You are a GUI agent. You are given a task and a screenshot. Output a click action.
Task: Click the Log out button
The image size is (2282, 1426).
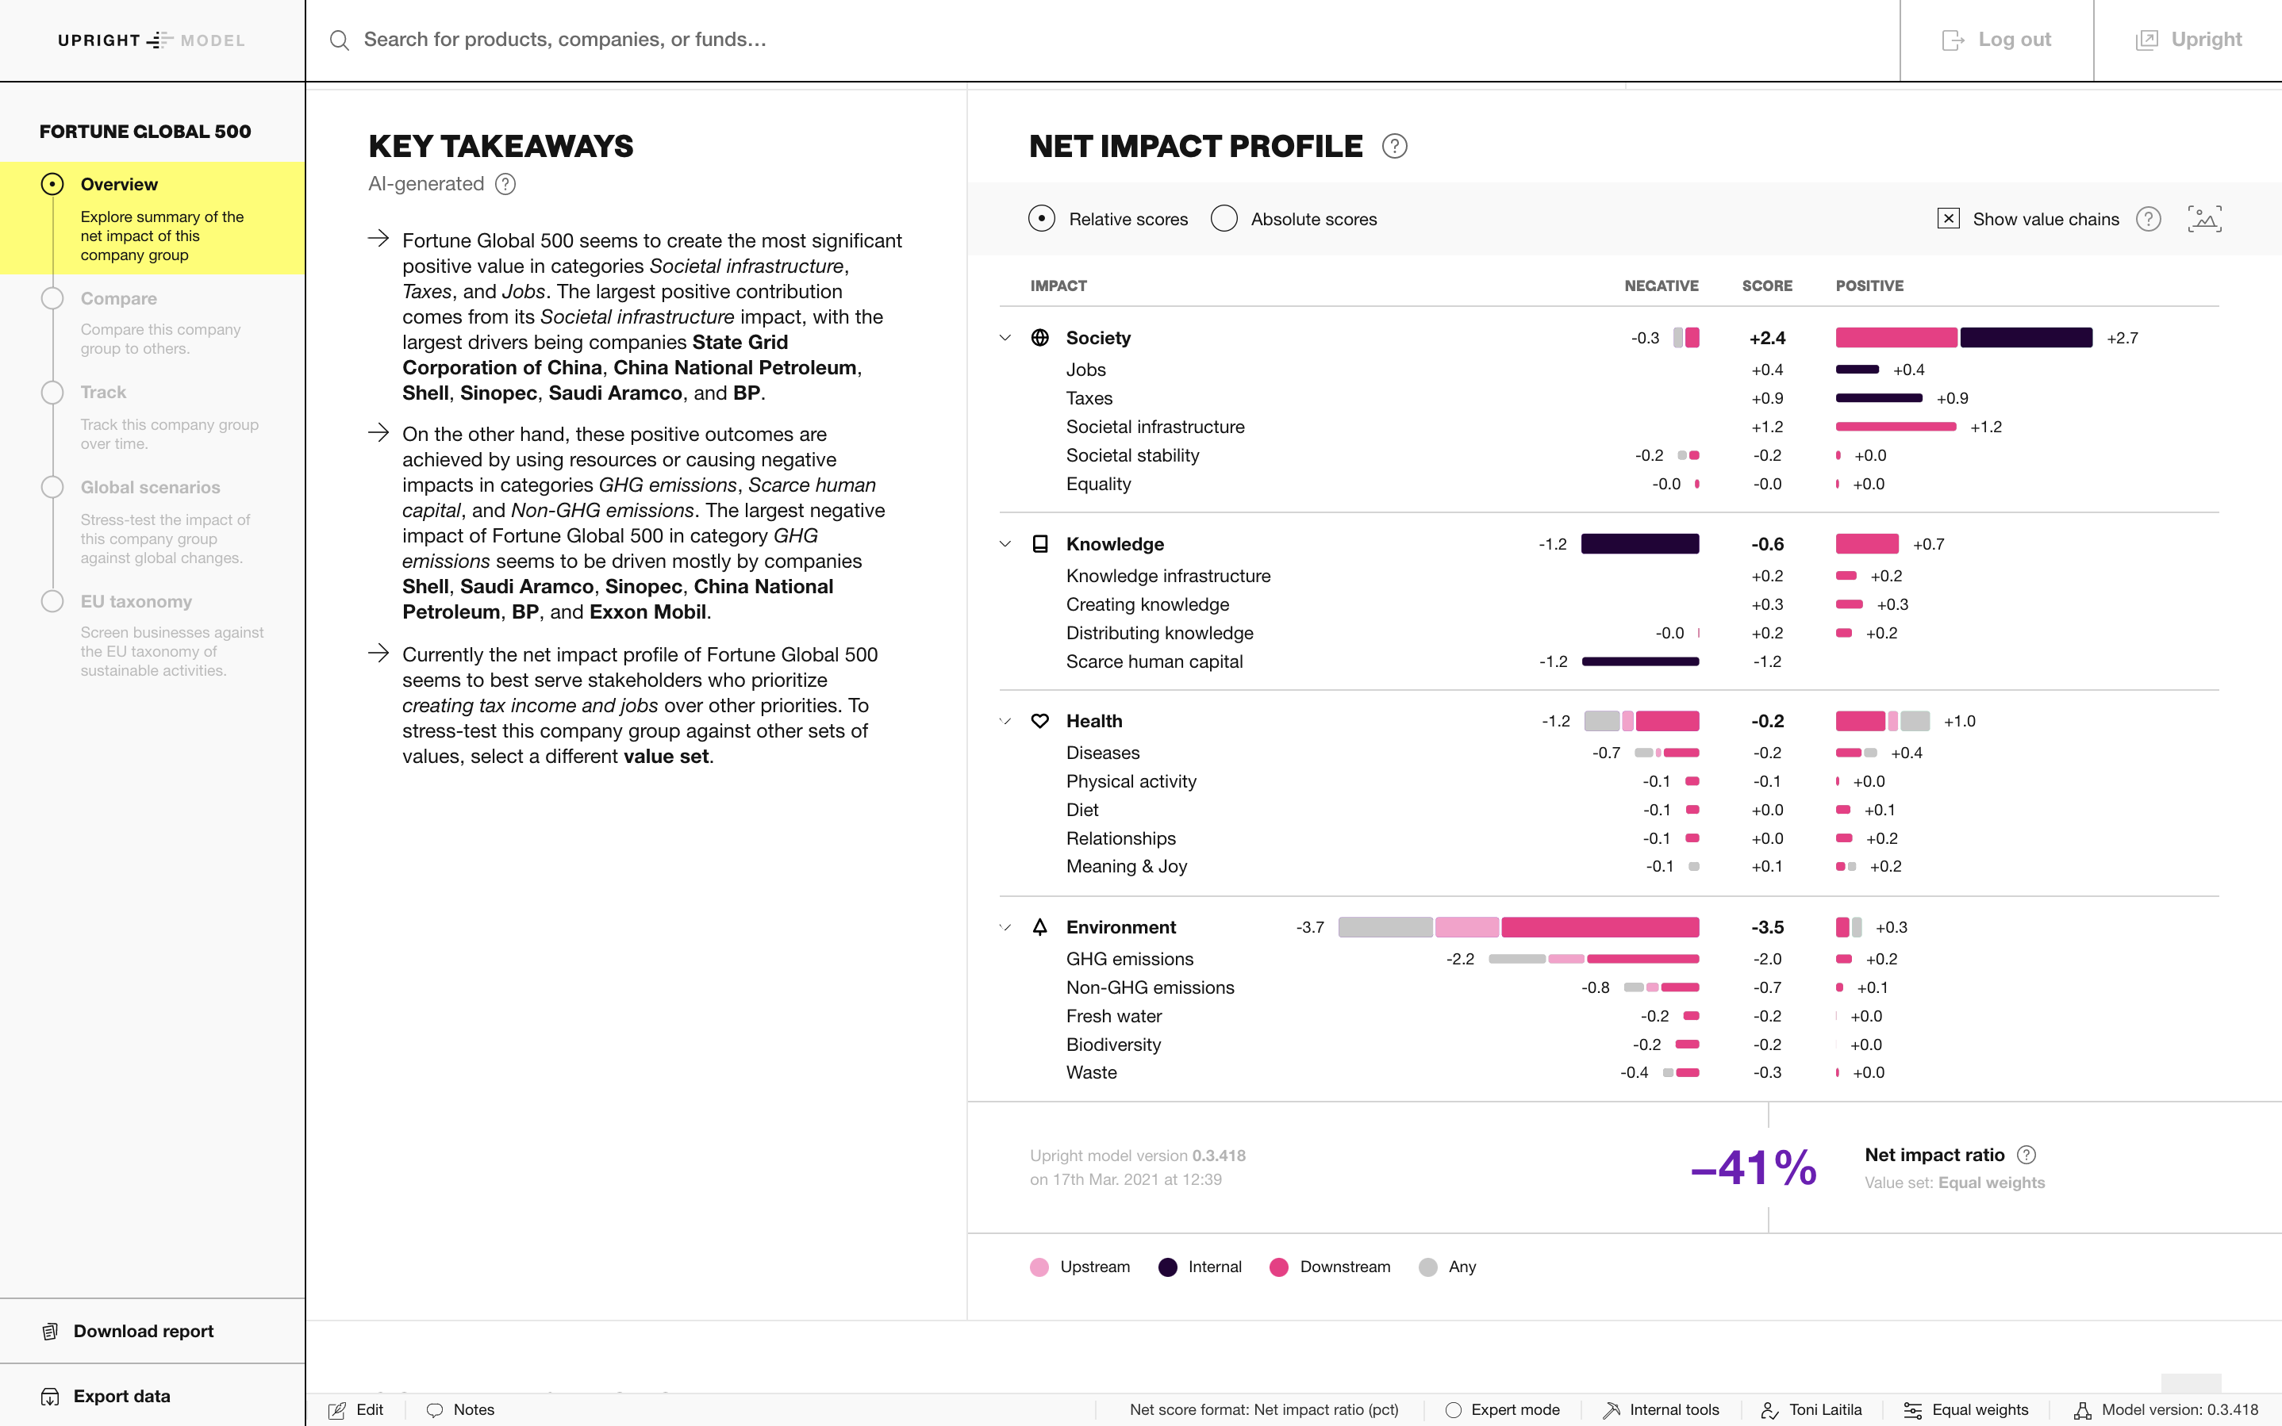[x=1996, y=40]
